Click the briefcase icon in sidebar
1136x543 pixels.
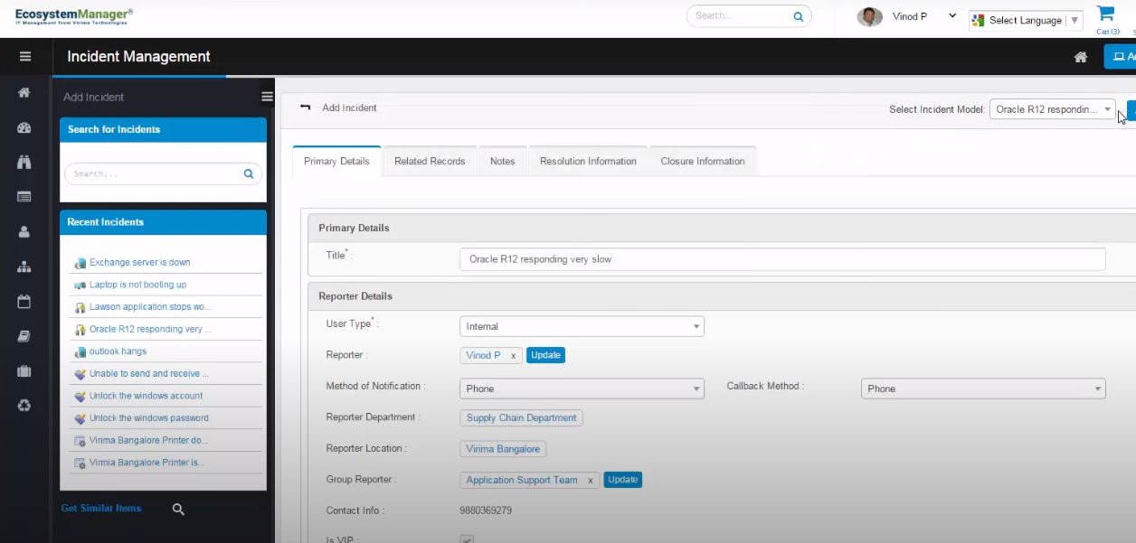[x=24, y=371]
